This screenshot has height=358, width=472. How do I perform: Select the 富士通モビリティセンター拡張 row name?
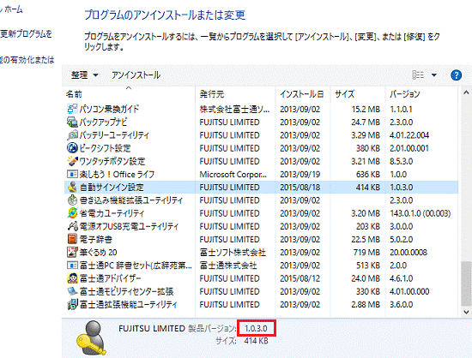click(x=126, y=291)
